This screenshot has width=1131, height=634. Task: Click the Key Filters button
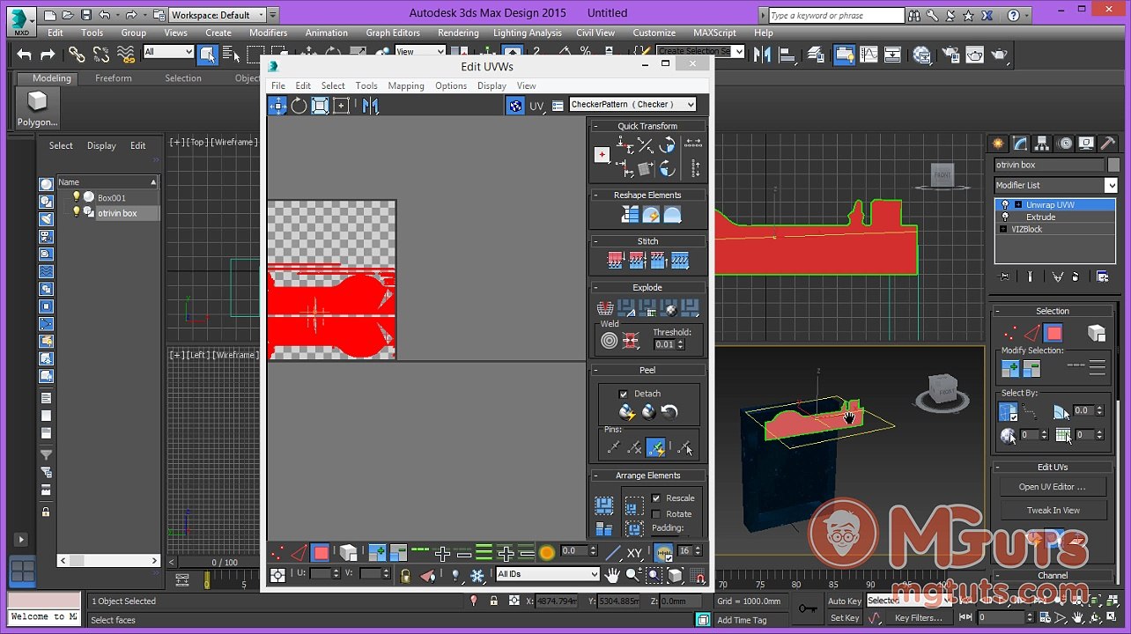(919, 617)
